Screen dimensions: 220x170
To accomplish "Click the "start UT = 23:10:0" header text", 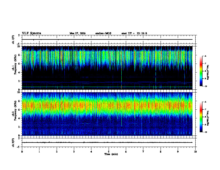I will click(x=134, y=33).
